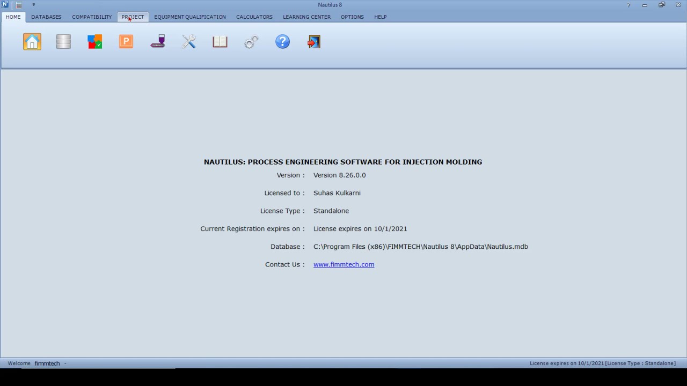Viewport: 687px width, 386px height.
Task: Open the Equipment Qualification molding machine icon
Action: click(158, 42)
